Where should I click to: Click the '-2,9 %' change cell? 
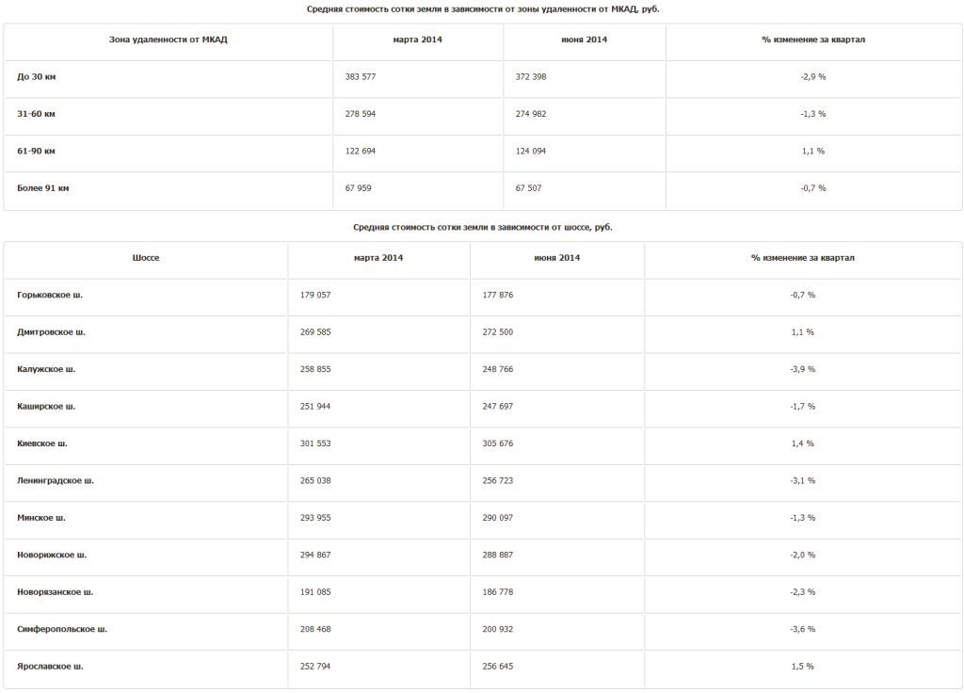[813, 77]
